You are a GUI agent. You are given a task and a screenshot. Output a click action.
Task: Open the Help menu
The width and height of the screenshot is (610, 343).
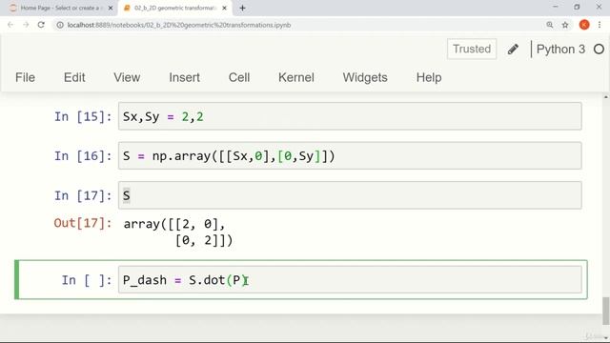[x=429, y=77]
